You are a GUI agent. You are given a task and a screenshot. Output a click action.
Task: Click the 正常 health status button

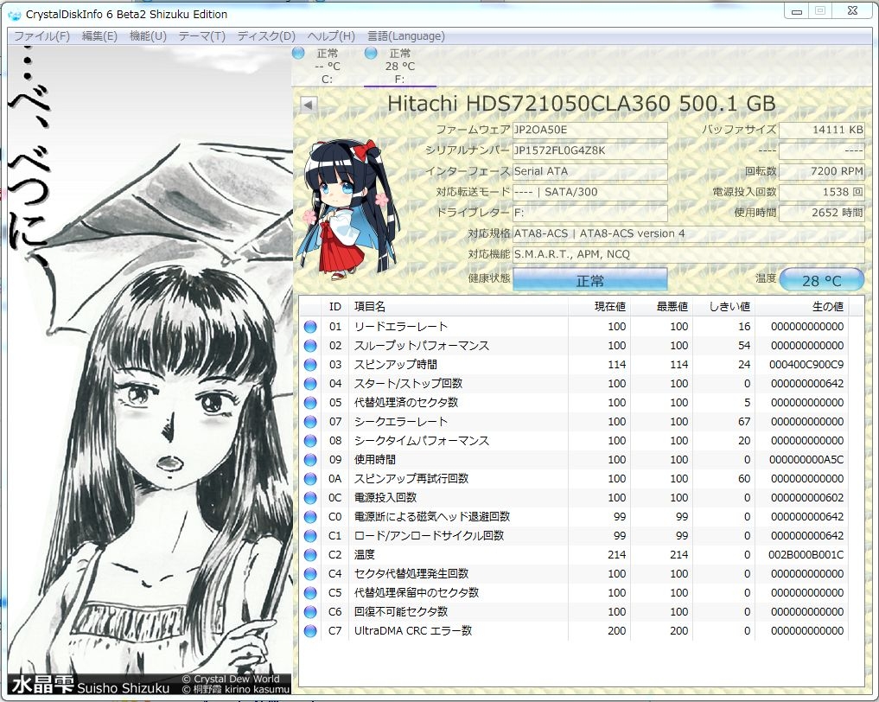589,280
